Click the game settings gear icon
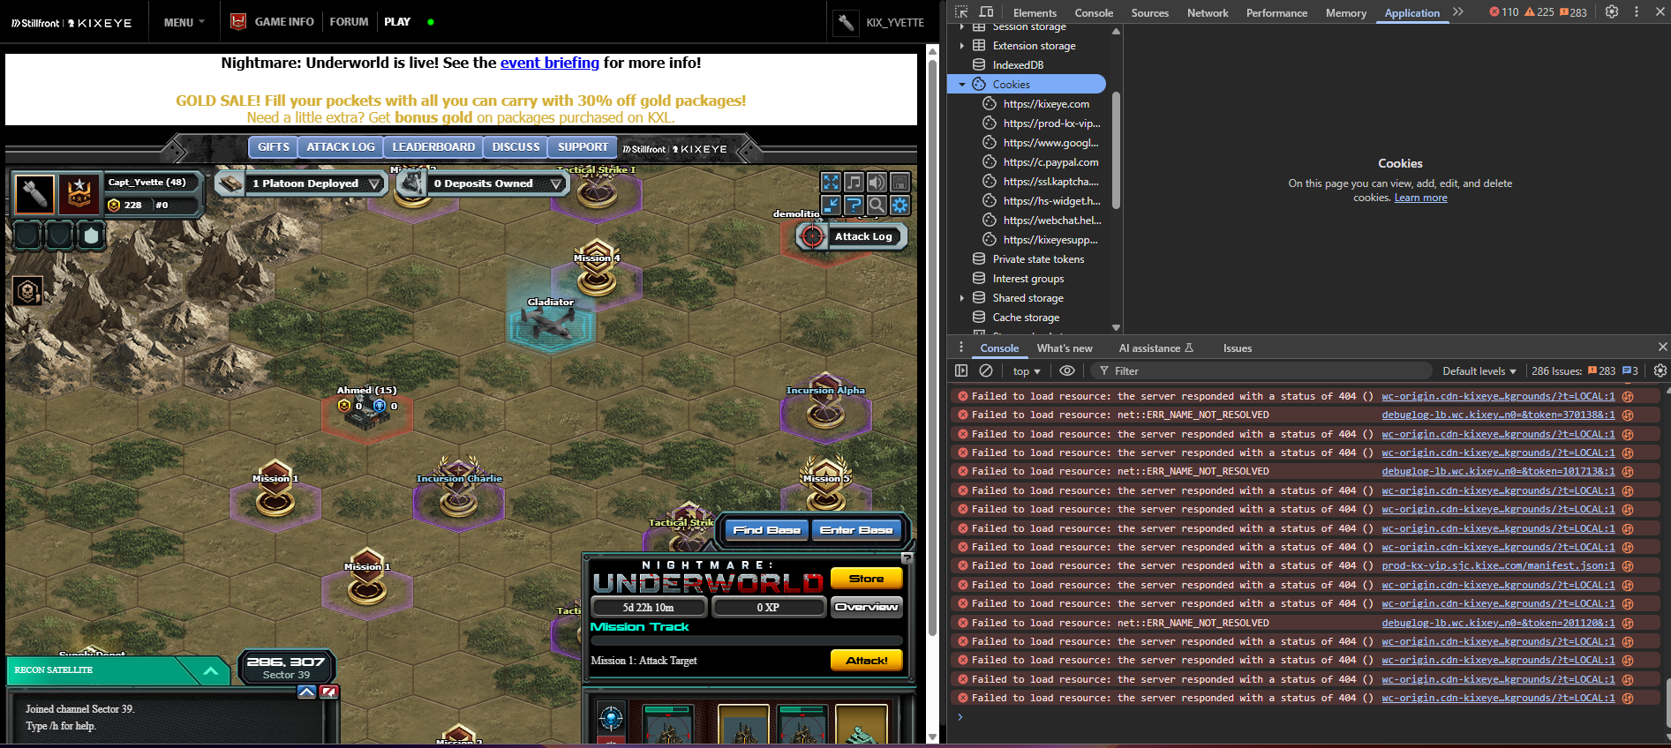The width and height of the screenshot is (1671, 748). click(x=899, y=206)
